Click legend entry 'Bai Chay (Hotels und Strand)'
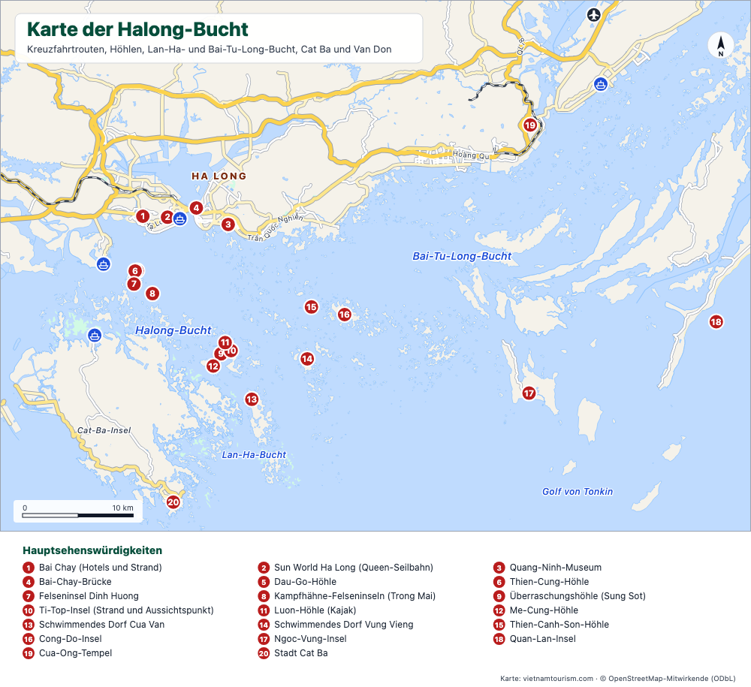The height and width of the screenshot is (687, 751). tap(92, 568)
